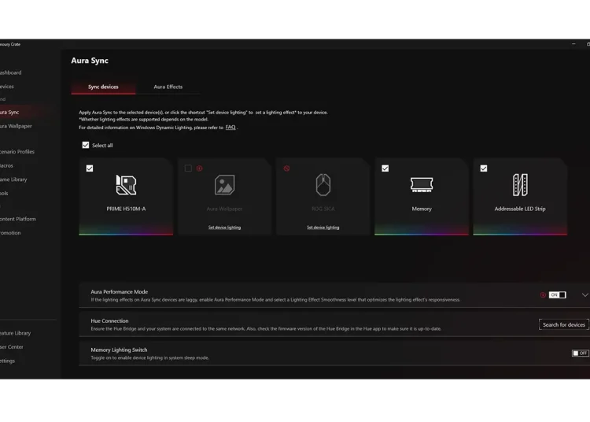Viewport: 590px width, 422px height.
Task: Open Content Platform in the sidebar
Action: (18, 219)
